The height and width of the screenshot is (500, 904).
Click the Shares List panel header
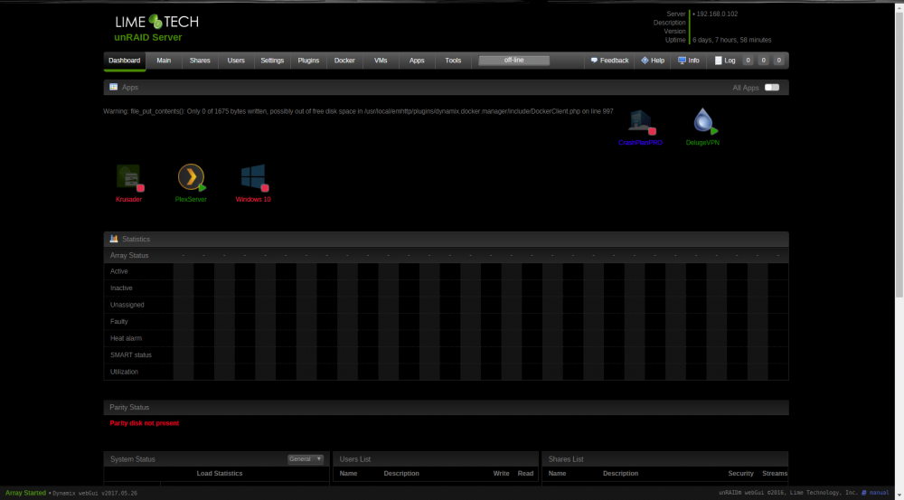(665, 459)
